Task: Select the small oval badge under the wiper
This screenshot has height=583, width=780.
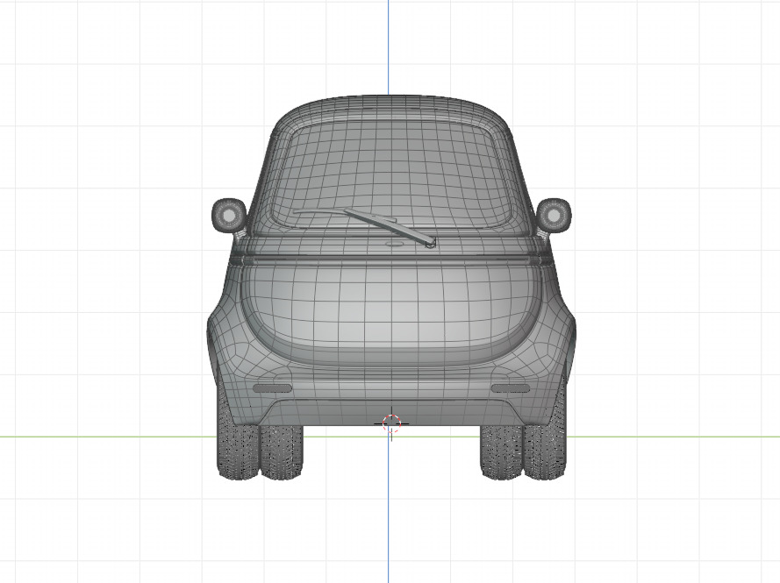Action: click(395, 244)
